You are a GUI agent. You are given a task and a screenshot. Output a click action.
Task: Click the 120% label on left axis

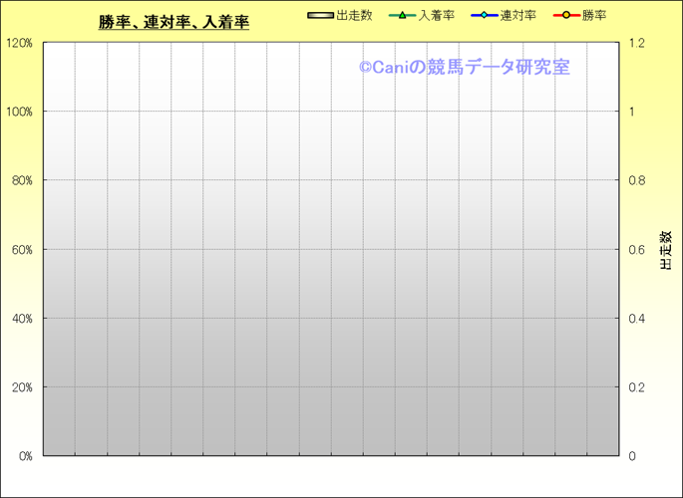(19, 44)
